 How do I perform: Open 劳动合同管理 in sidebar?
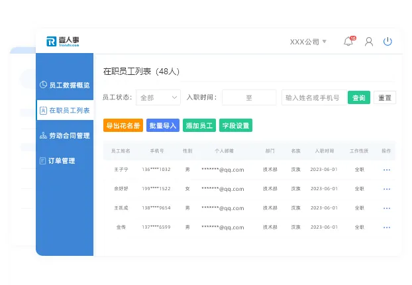click(65, 135)
